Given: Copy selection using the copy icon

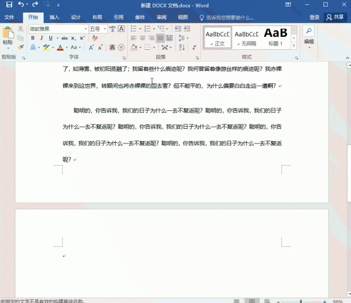Looking at the screenshot, I should click(x=21, y=38).
